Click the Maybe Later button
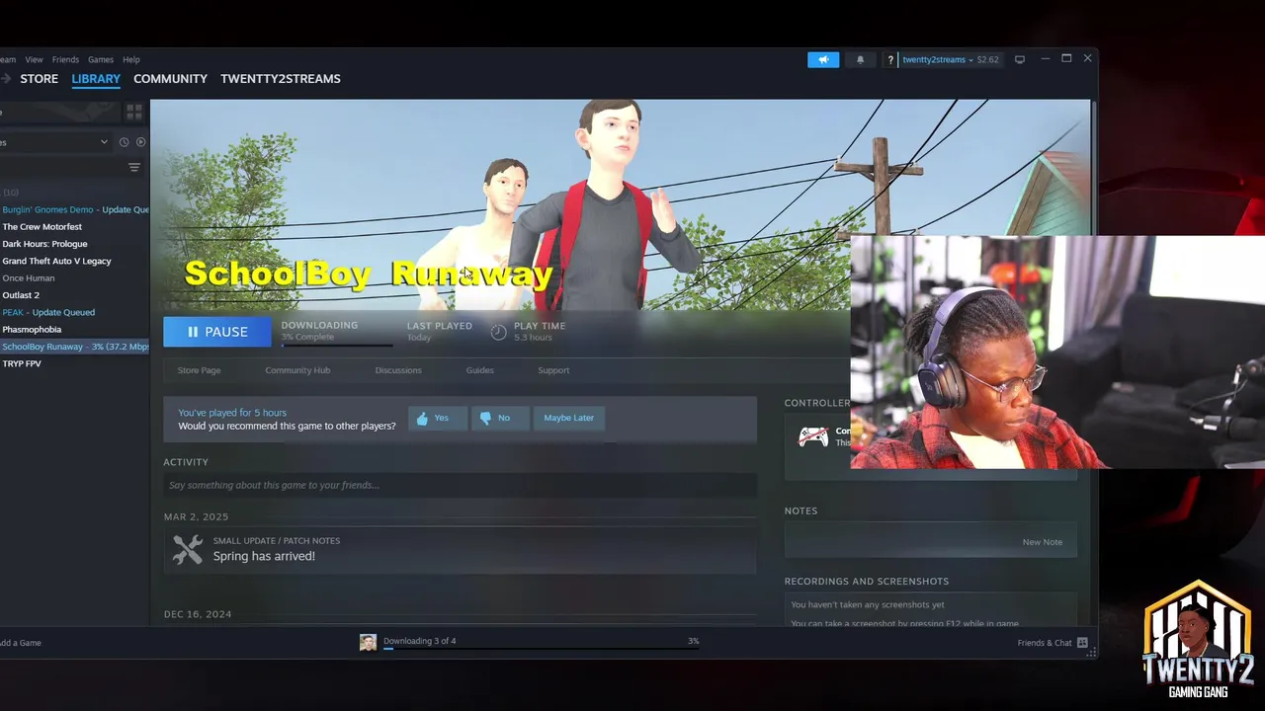Image resolution: width=1265 pixels, height=711 pixels. point(569,418)
